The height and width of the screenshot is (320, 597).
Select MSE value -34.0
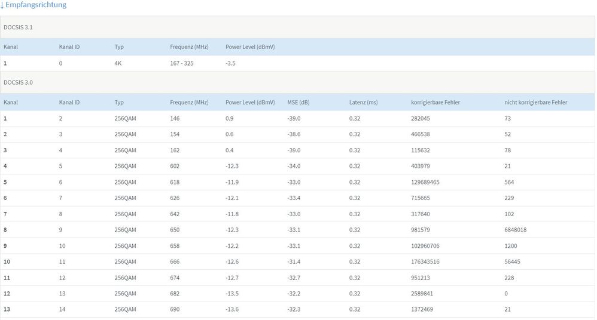[x=294, y=166]
